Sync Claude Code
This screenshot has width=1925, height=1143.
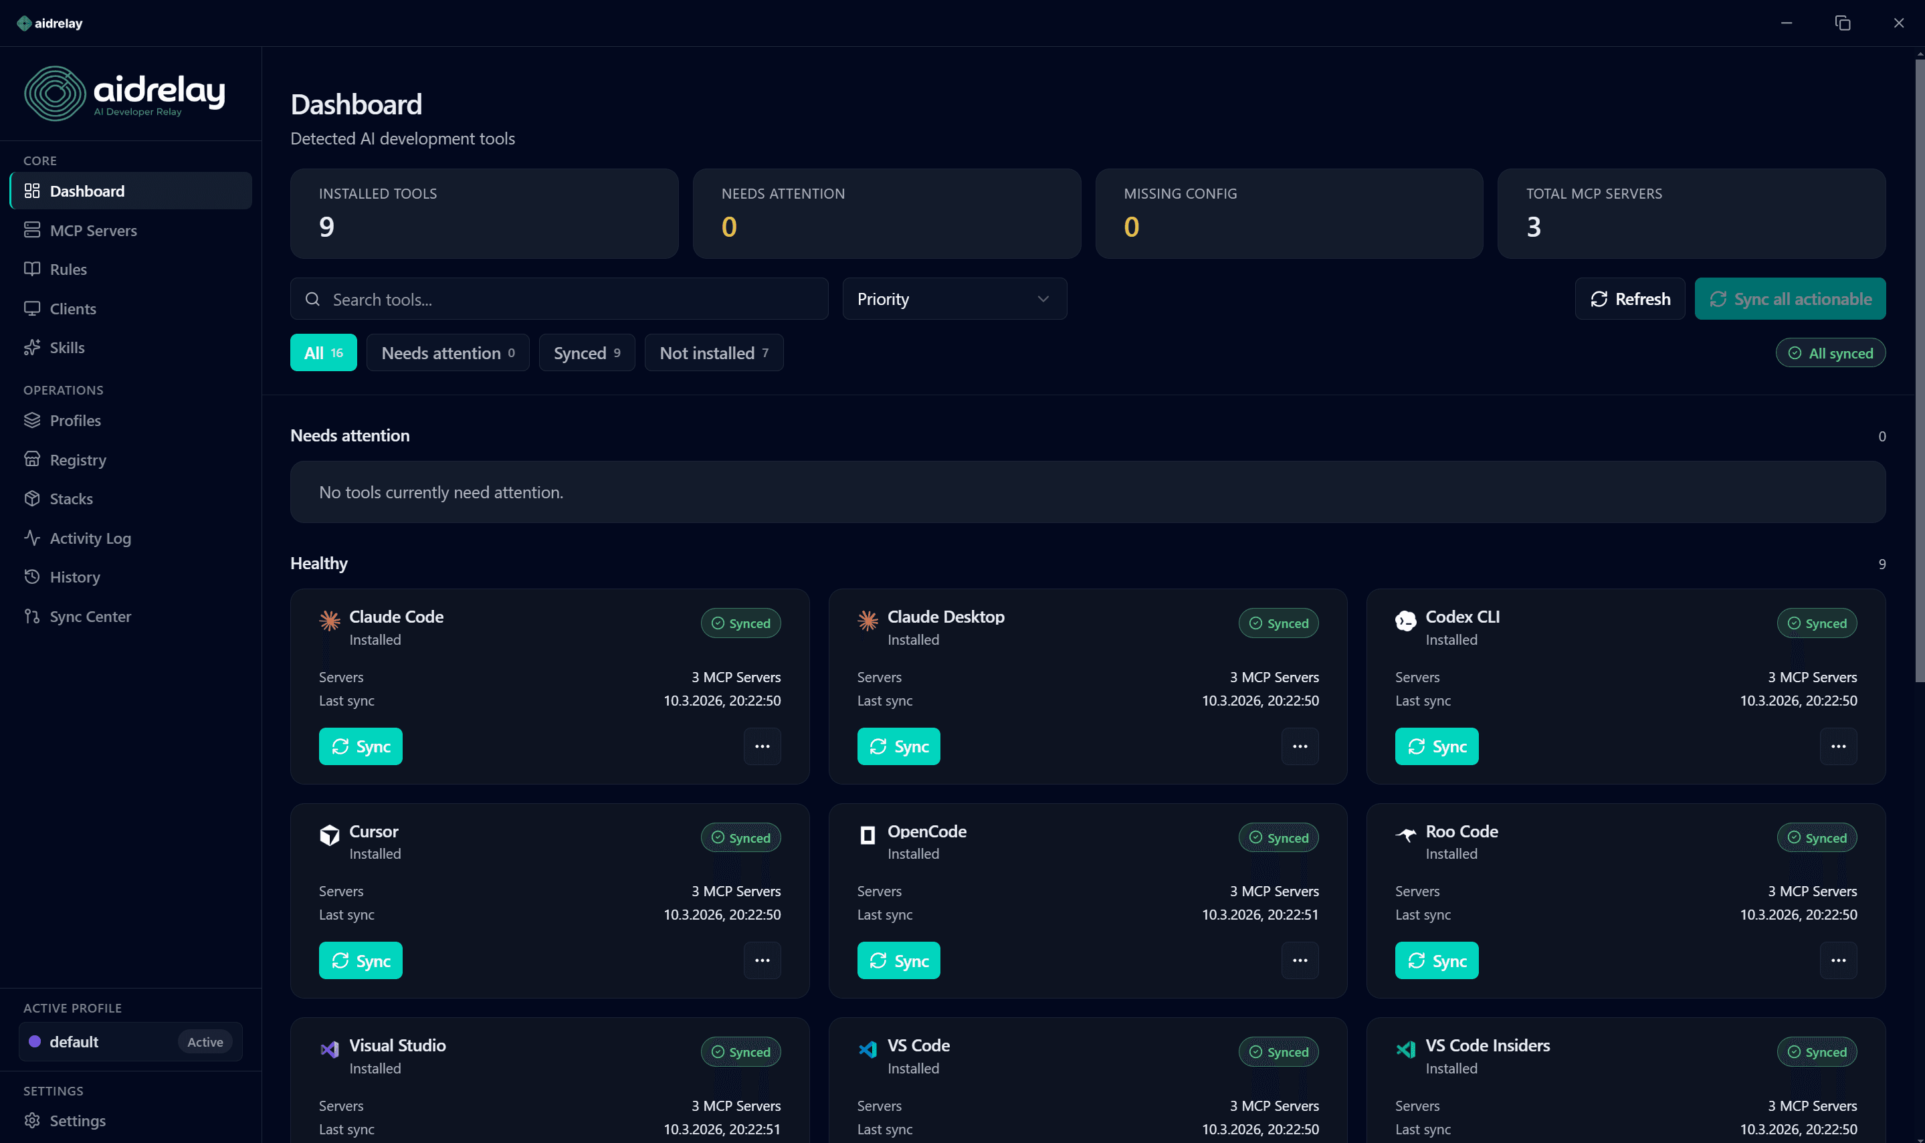click(x=361, y=746)
